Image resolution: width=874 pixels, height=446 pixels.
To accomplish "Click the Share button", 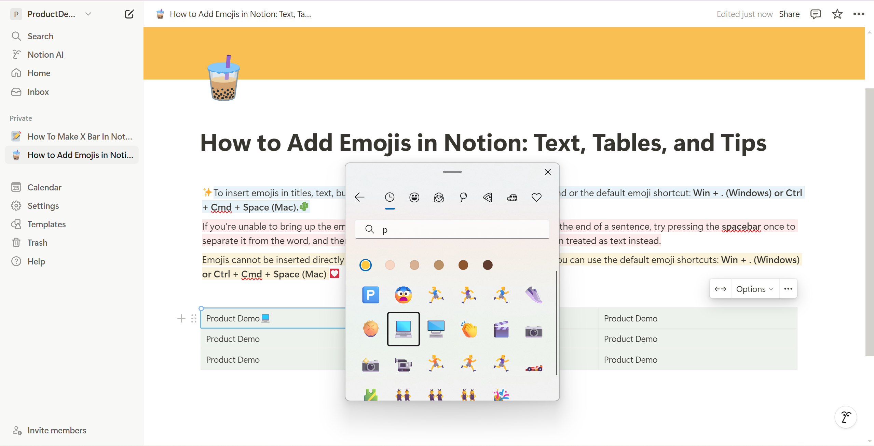I will click(789, 14).
